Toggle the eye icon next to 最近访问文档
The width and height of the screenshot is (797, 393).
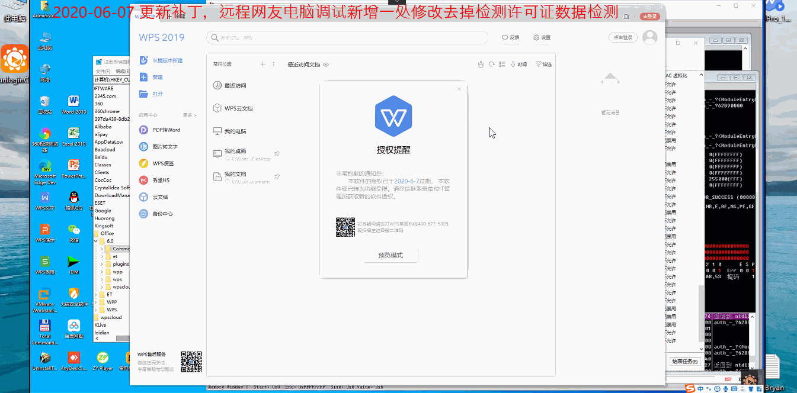326,65
